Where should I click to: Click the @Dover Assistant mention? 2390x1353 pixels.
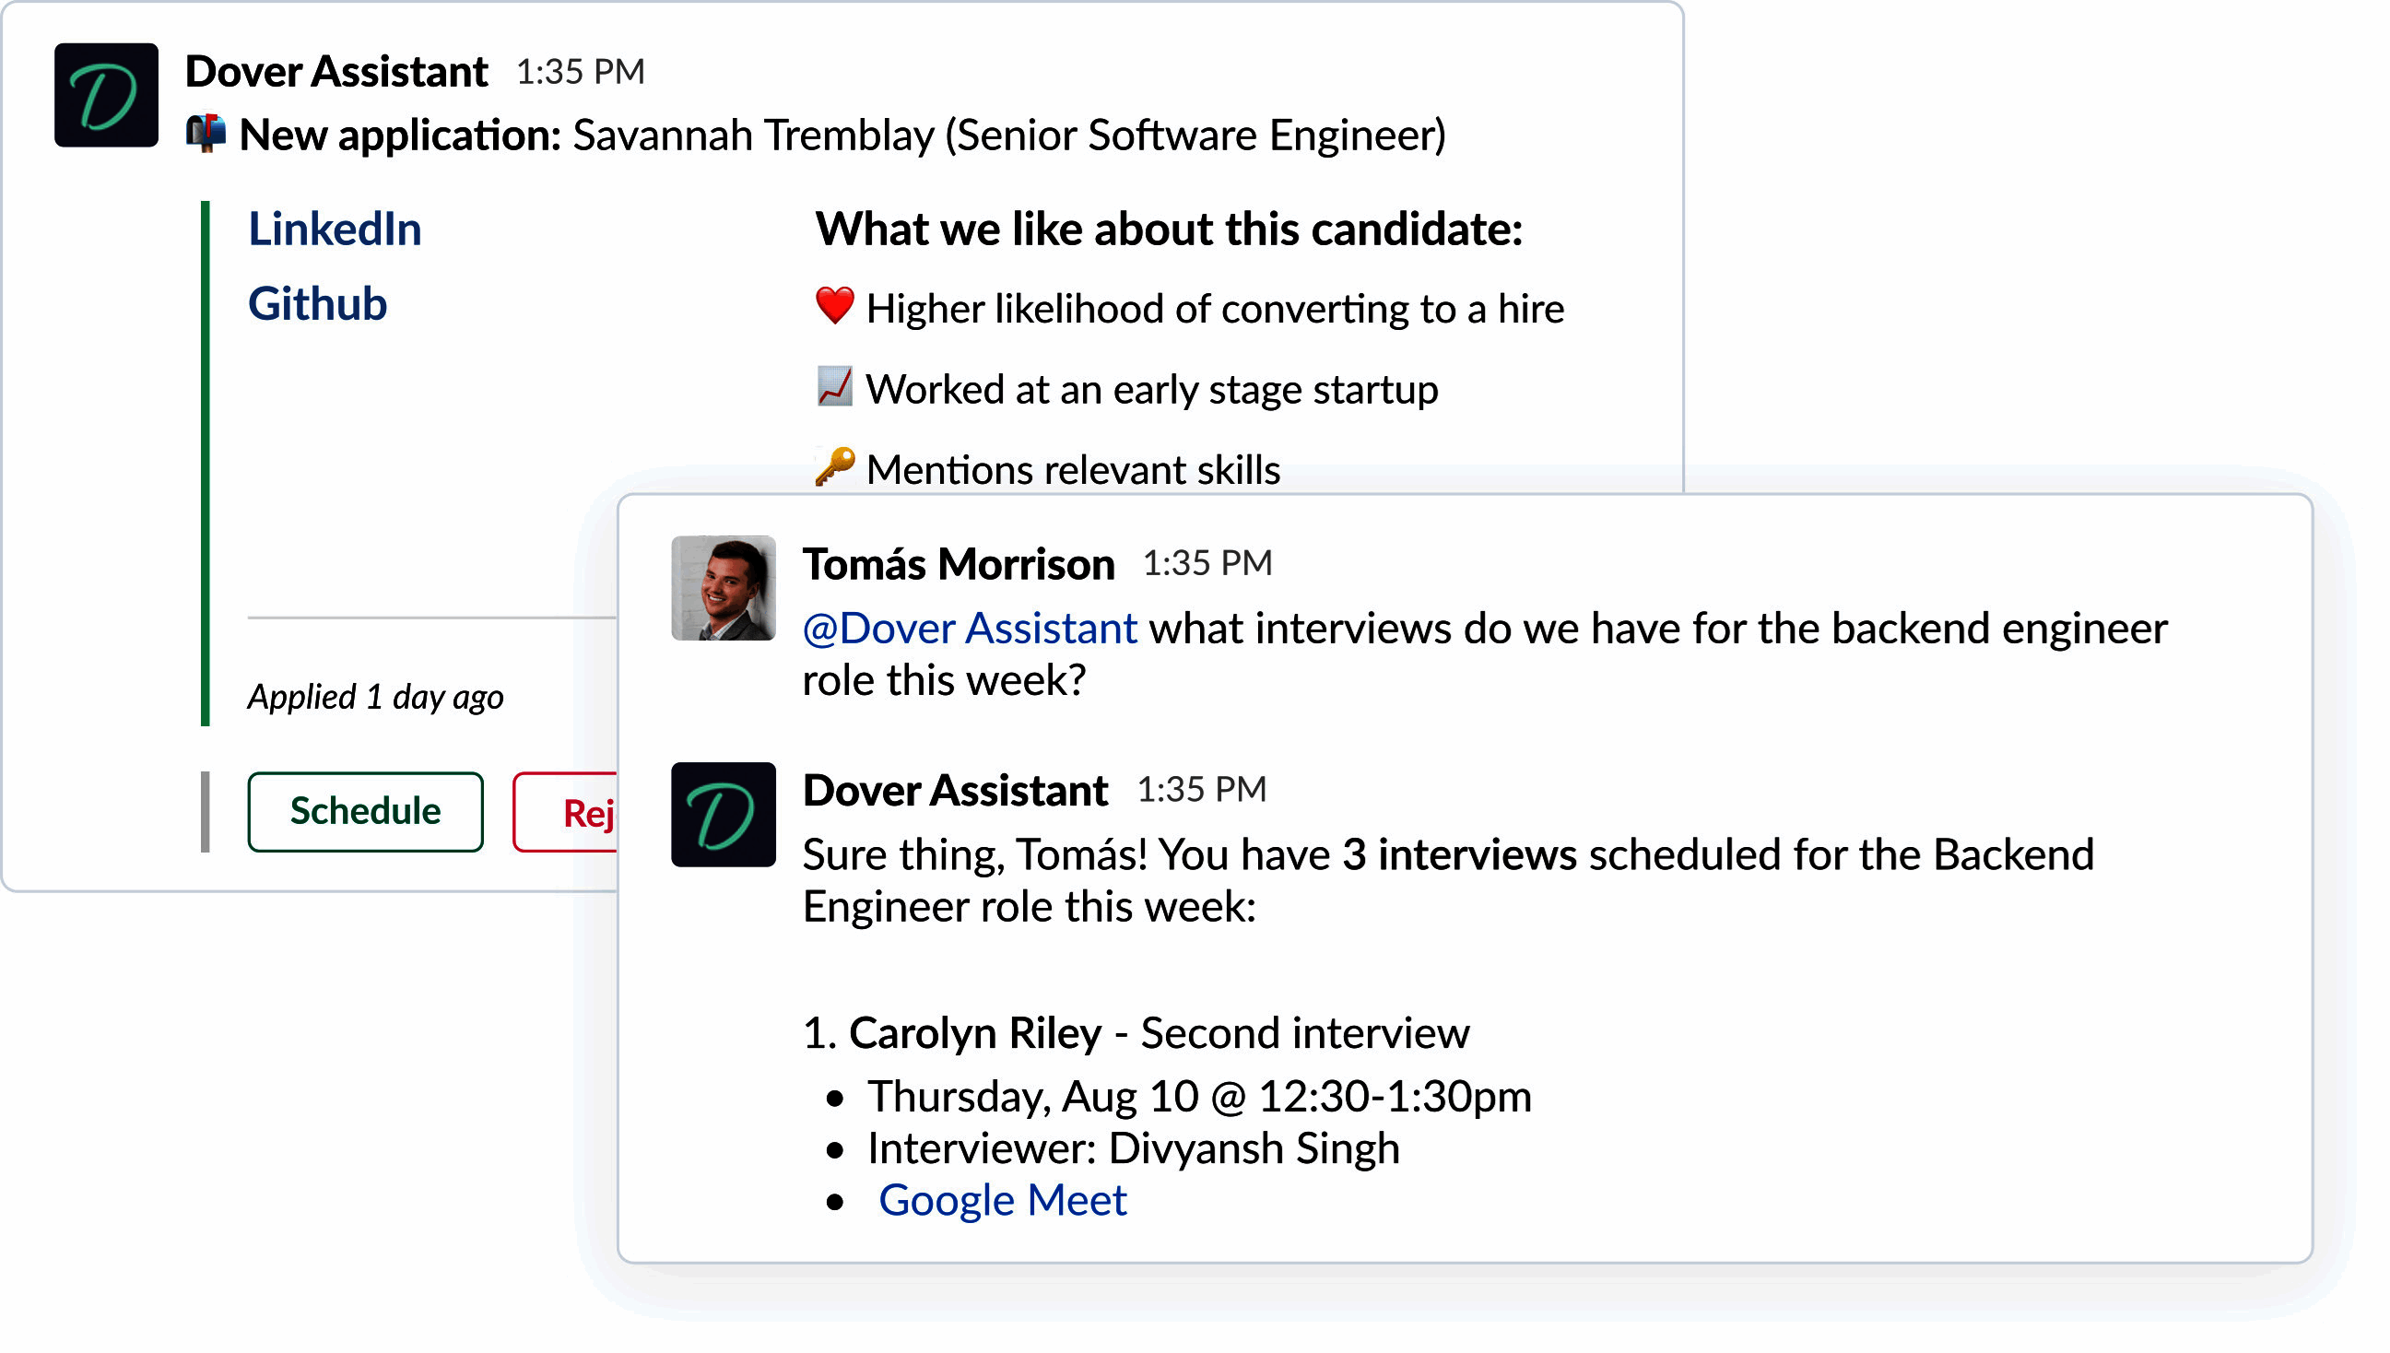970,629
